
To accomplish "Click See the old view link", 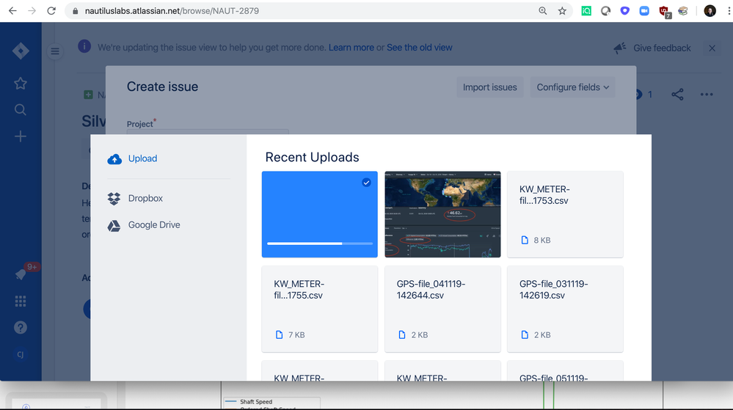I will click(x=419, y=48).
